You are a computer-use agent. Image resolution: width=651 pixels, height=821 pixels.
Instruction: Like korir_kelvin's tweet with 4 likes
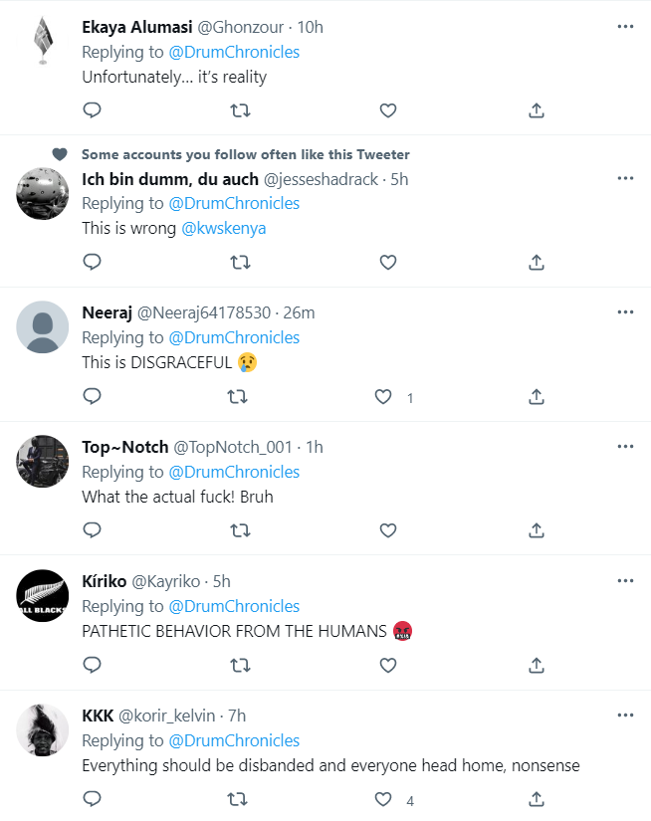[x=384, y=800]
